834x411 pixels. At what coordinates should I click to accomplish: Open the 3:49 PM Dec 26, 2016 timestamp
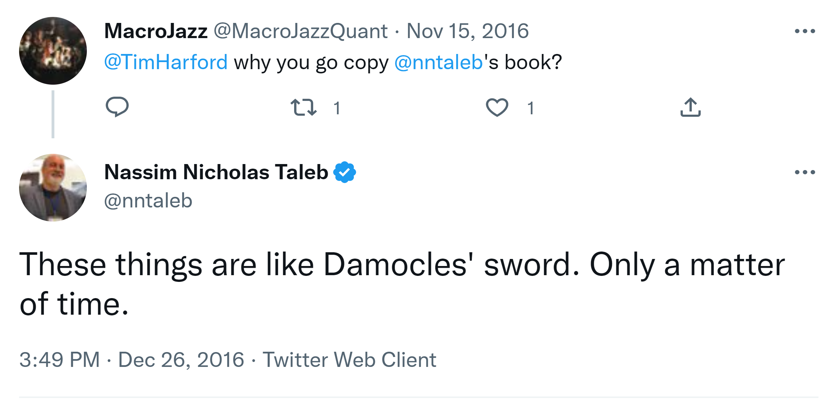pos(131,360)
